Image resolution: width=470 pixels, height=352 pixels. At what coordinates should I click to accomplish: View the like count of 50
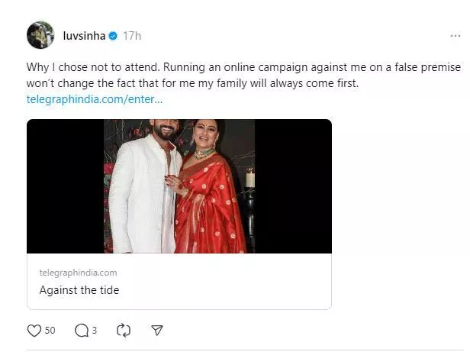coord(50,331)
